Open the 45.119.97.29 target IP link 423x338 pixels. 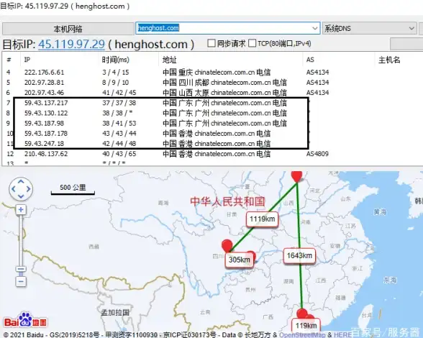(x=71, y=45)
